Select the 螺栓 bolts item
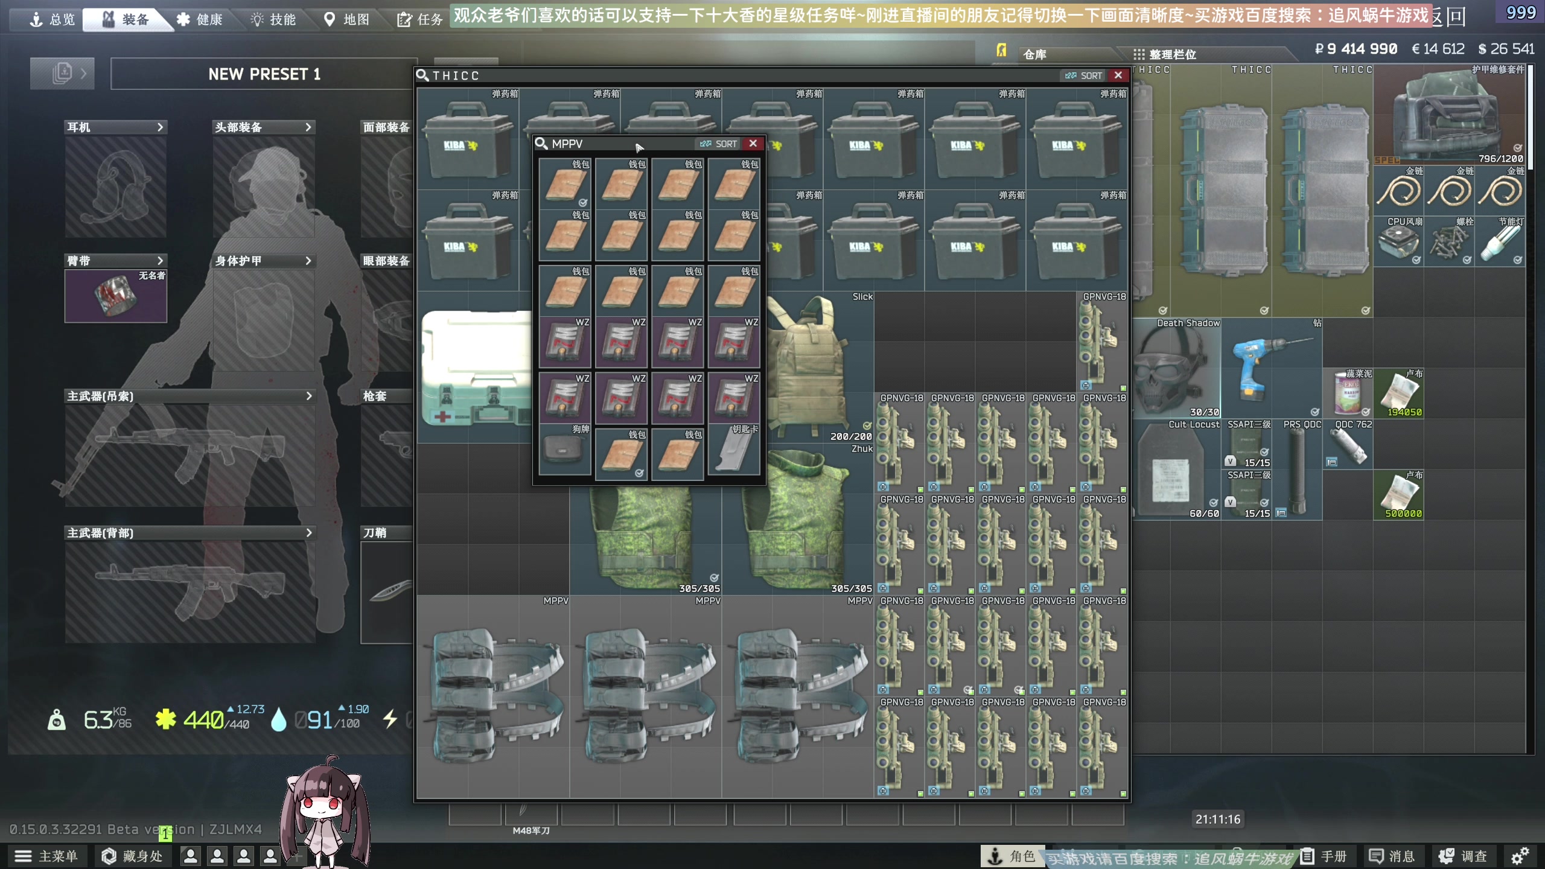 1450,241
